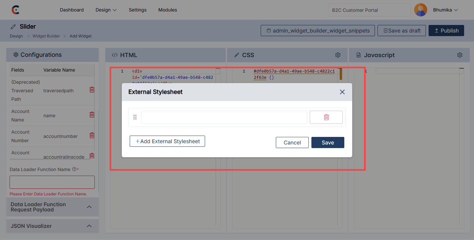Click Add External Stylesheet button
Screen dimensions: 474x240
[x=167, y=141]
